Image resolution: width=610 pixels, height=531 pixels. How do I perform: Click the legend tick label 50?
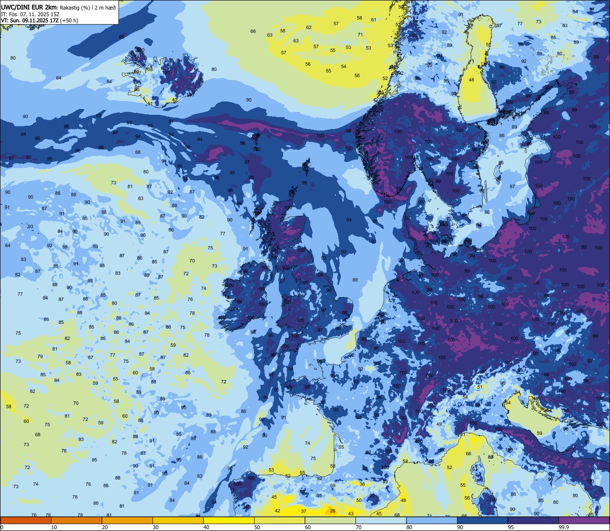point(257,527)
